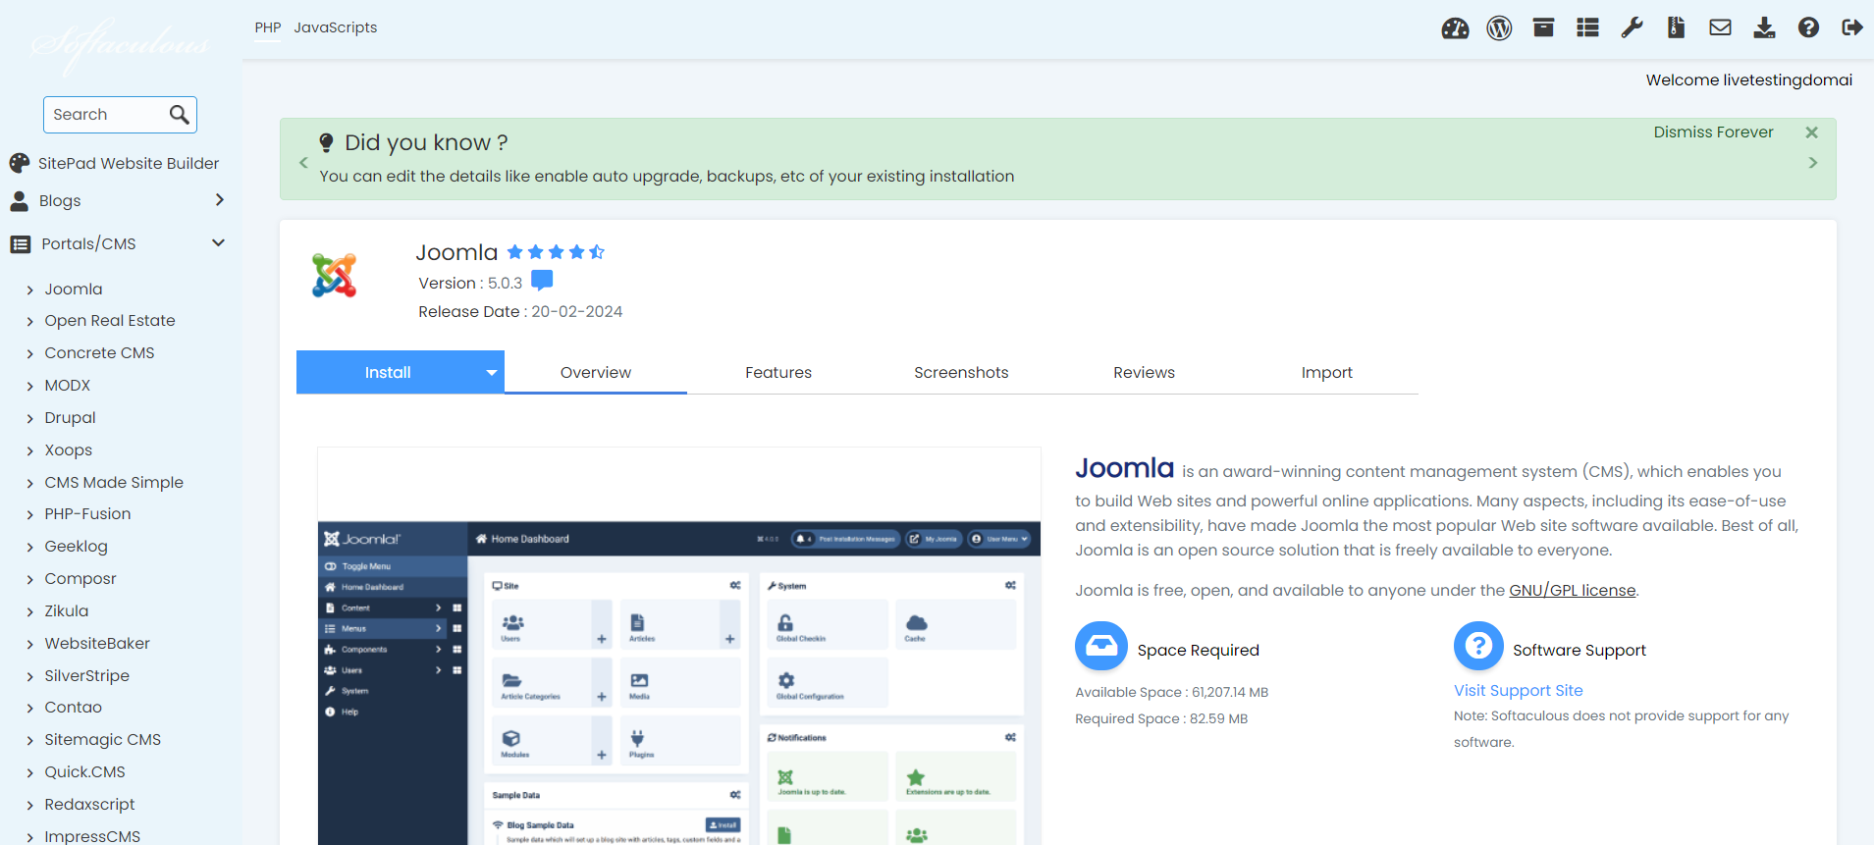Show next tip with right chevron
The width and height of the screenshot is (1874, 845).
(x=1813, y=163)
